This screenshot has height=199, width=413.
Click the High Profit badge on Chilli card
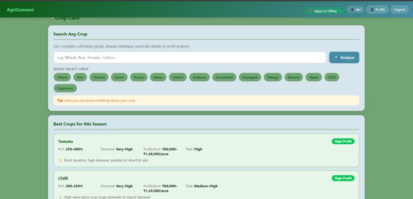coord(343,178)
